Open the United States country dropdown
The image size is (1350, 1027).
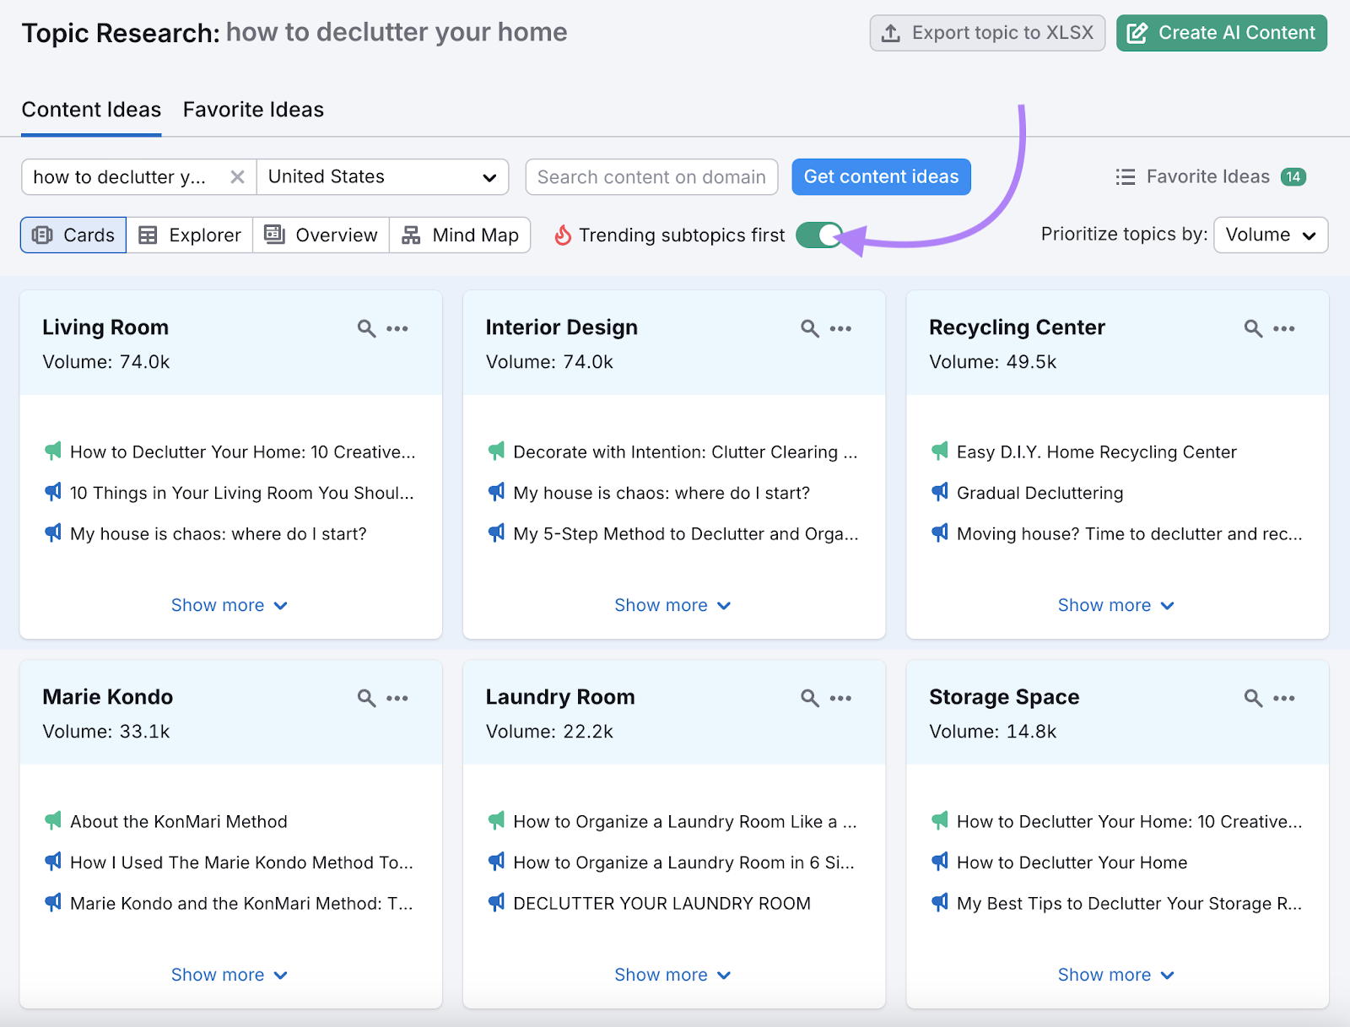382,176
